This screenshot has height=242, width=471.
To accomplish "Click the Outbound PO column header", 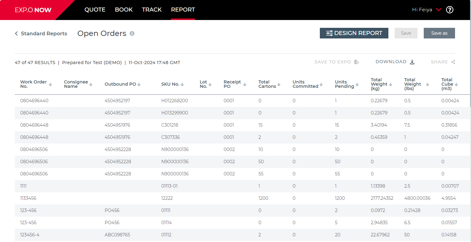I will (120, 84).
